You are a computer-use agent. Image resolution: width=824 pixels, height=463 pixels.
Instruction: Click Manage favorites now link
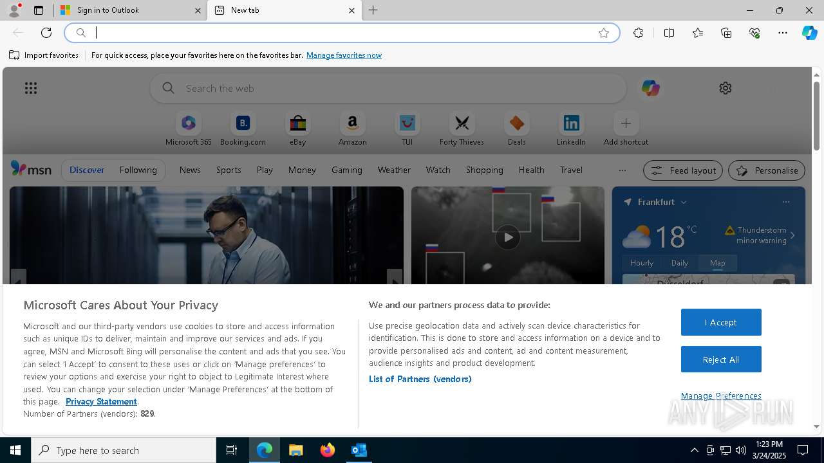point(344,55)
